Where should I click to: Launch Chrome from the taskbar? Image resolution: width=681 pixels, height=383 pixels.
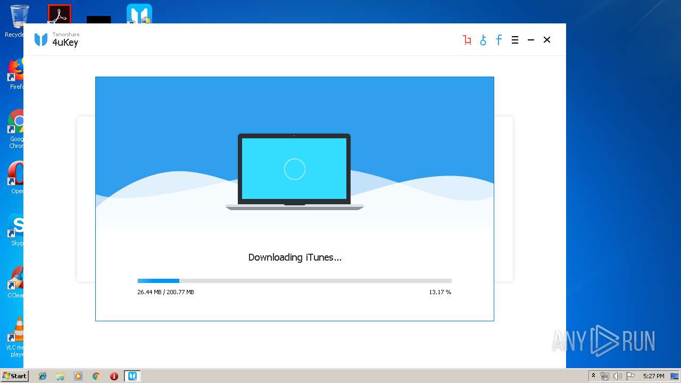point(96,376)
